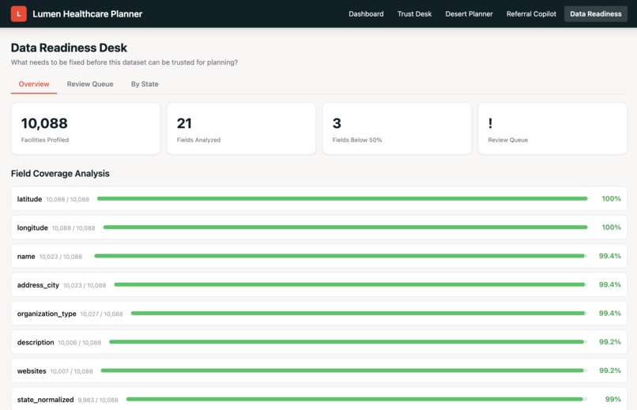Screen dimensions: 637x410
Task: Click the 99% value in state_normalized row
Action: [x=613, y=400]
